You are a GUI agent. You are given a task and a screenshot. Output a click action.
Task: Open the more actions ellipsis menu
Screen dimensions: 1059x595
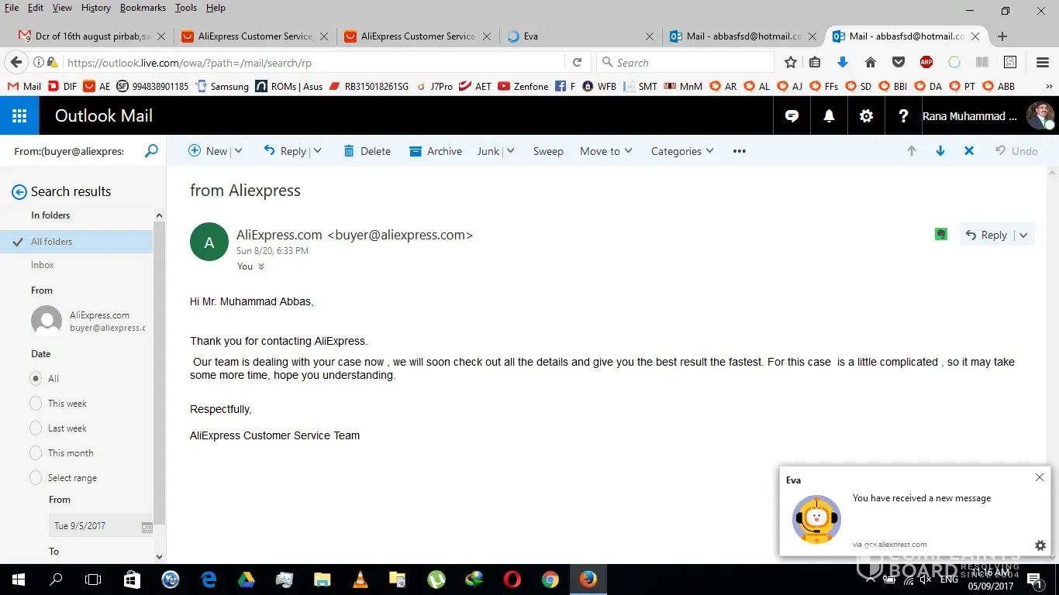(x=740, y=151)
